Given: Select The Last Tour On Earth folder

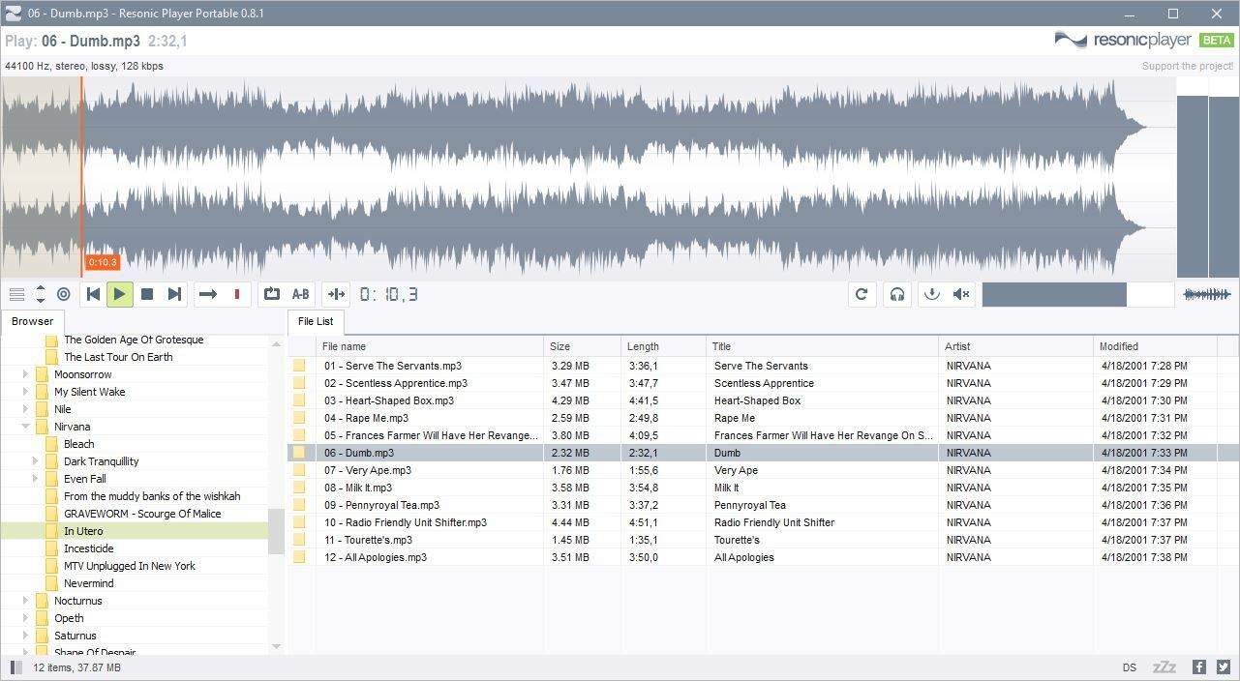Looking at the screenshot, I should pyautogui.click(x=118, y=357).
